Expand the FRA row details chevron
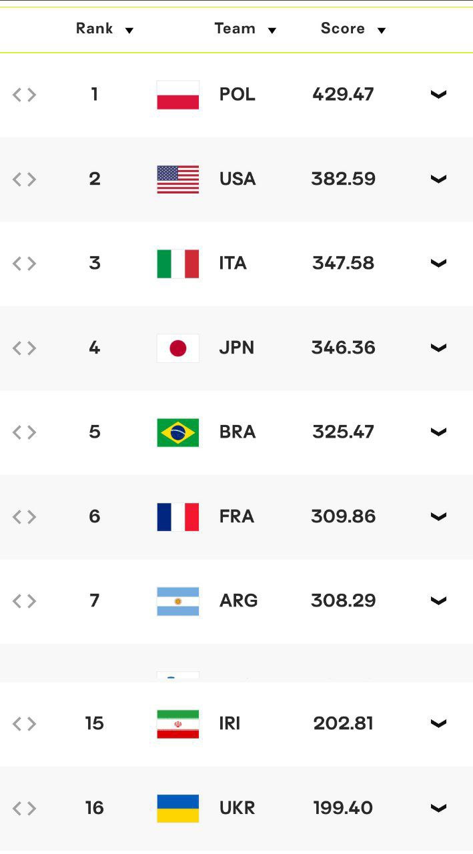The height and width of the screenshot is (854, 473). pyautogui.click(x=438, y=516)
